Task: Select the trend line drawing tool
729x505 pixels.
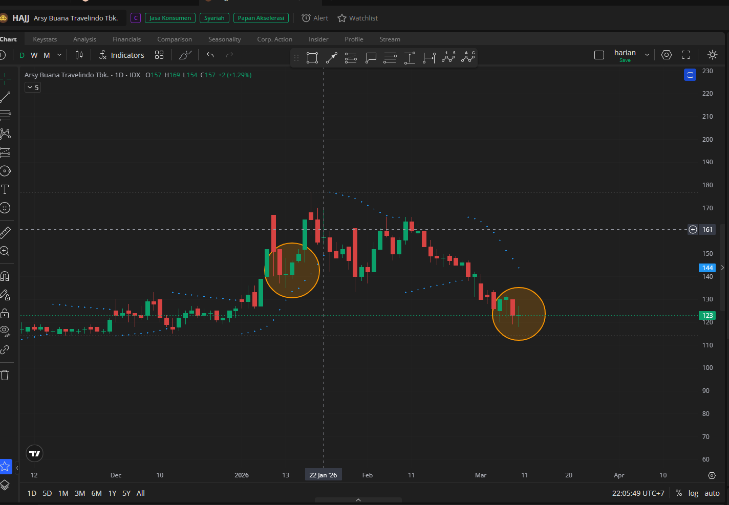Action: point(5,97)
